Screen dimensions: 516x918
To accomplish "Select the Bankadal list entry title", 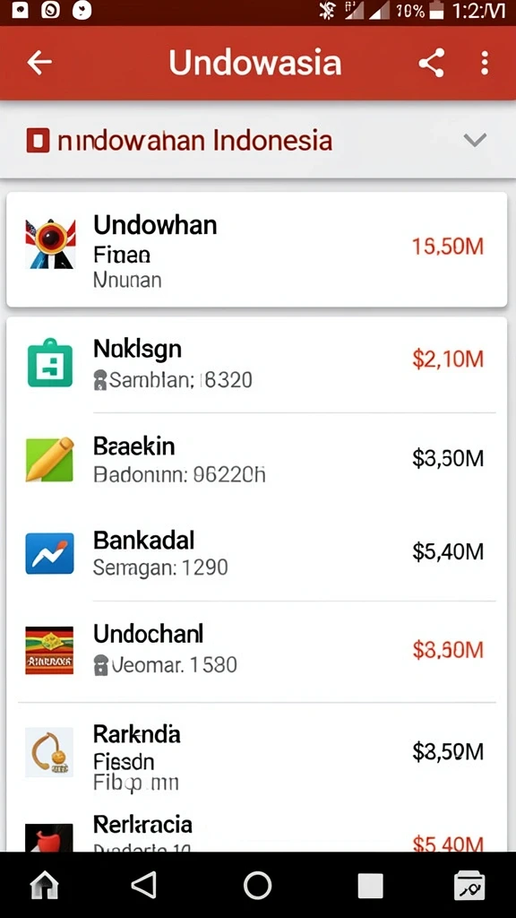I will click(x=144, y=540).
